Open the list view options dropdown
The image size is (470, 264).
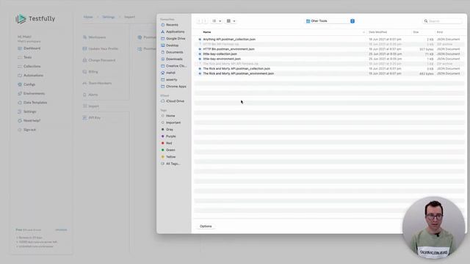pyautogui.click(x=217, y=21)
